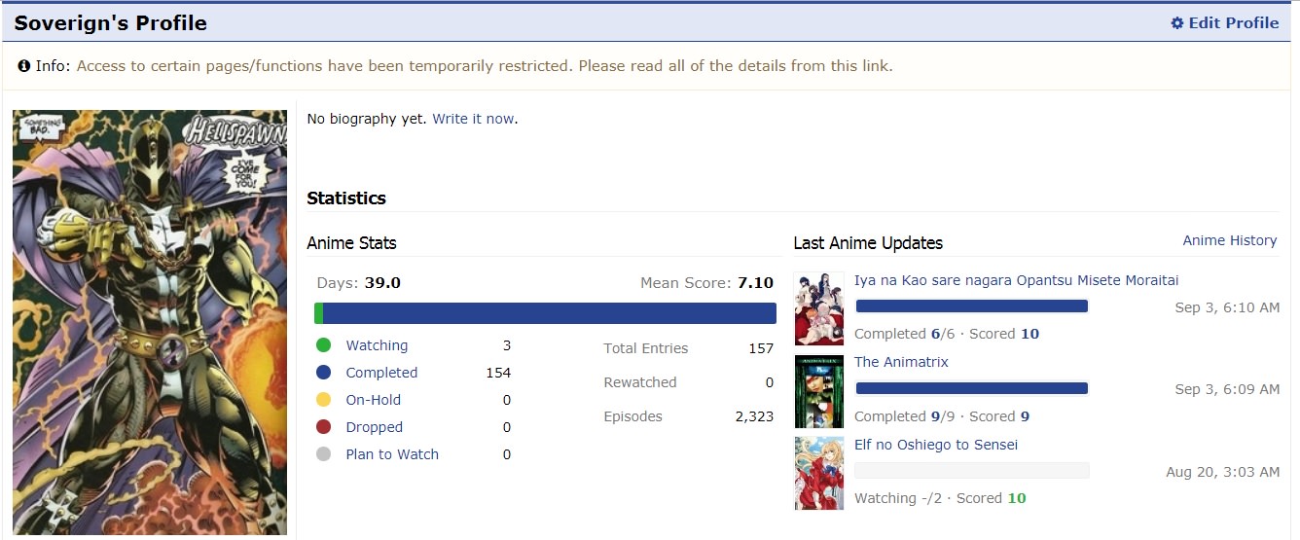Click the Hellspawn profile avatar image

click(x=150, y=322)
